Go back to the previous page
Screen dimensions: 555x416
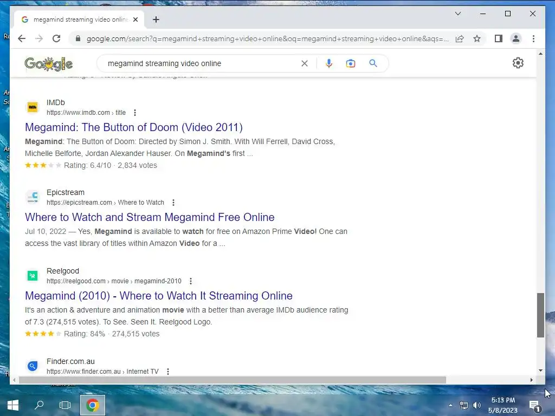[x=22, y=38]
